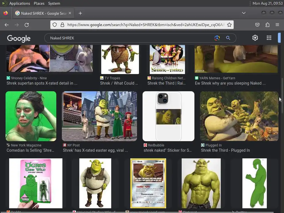The image size is (284, 213).
Task: Click the Raising Children Net source label
Action: click(168, 78)
